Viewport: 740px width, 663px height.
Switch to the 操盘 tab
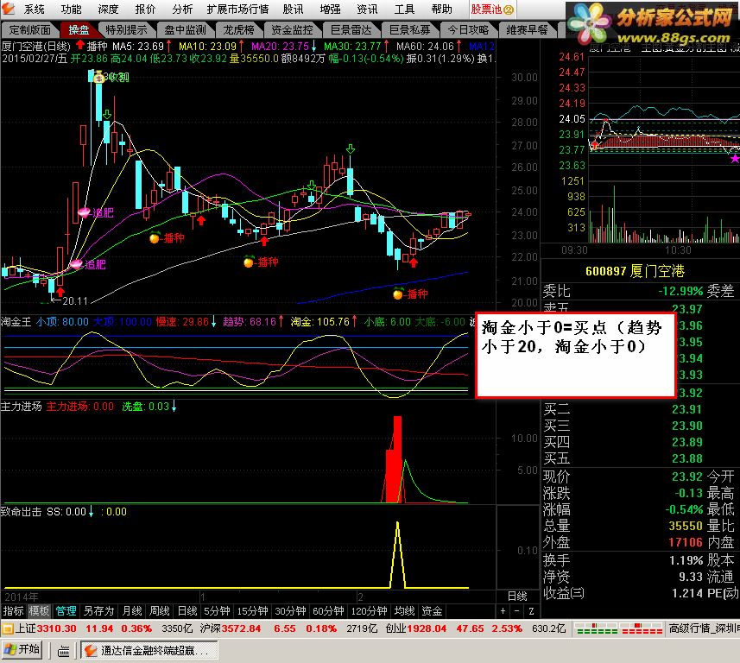[x=79, y=29]
